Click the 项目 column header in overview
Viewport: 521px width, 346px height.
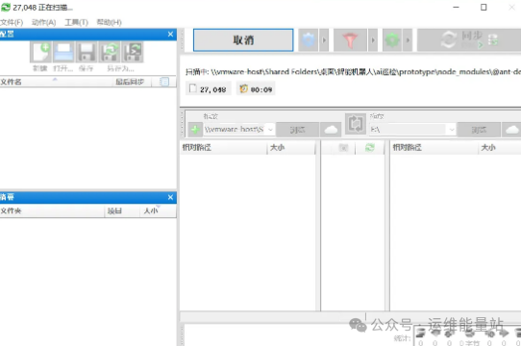(x=122, y=211)
